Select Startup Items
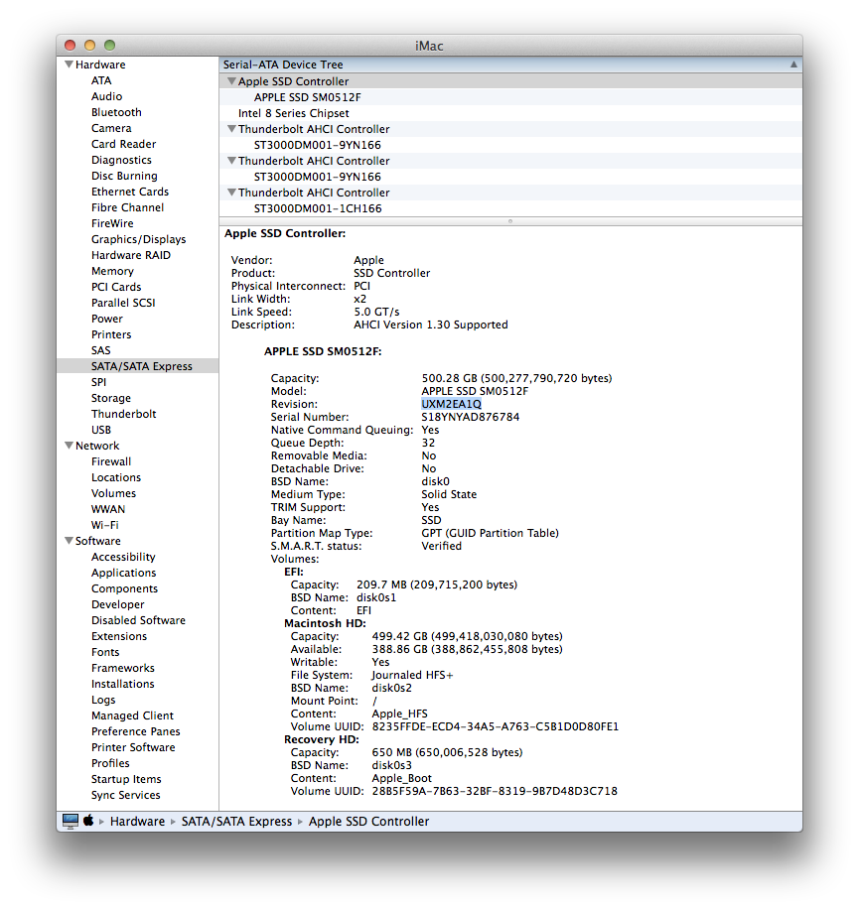This screenshot has width=859, height=910. (x=126, y=779)
